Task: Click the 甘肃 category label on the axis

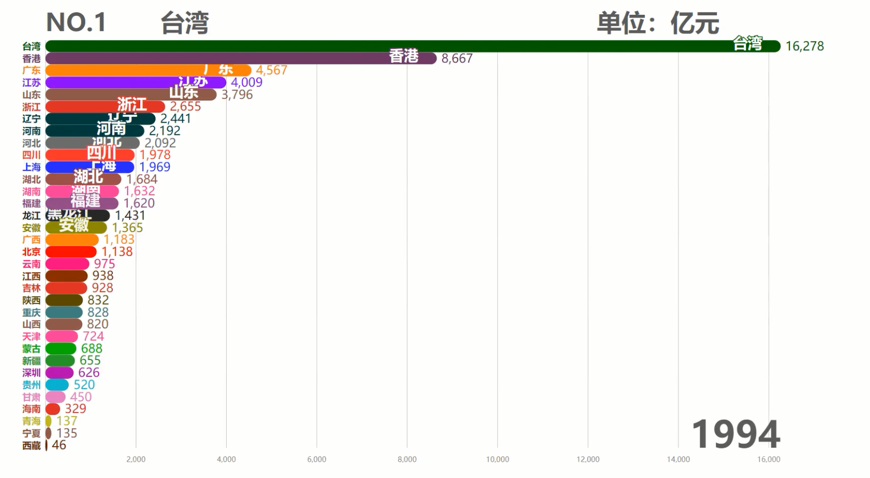Action: 31,397
